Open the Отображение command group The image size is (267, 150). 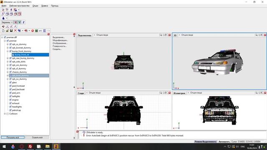[x=60, y=43]
